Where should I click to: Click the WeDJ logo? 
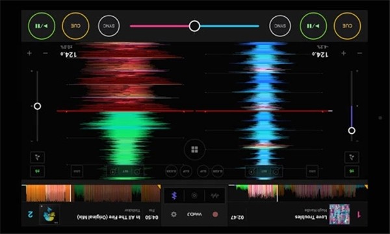194,214
